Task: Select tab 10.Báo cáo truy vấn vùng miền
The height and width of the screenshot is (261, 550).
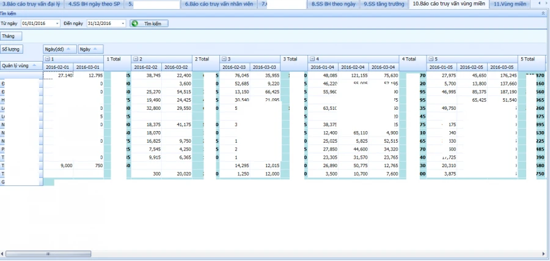Action: coord(449,4)
